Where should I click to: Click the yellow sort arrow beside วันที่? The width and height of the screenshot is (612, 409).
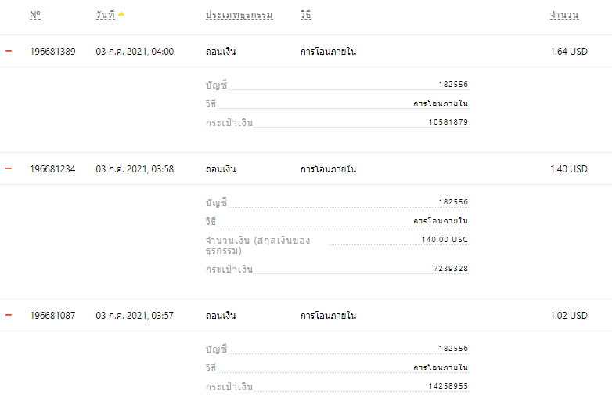click(x=121, y=14)
